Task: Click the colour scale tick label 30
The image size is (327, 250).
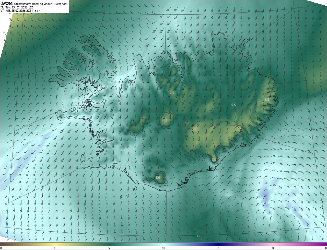Action: coord(272,248)
